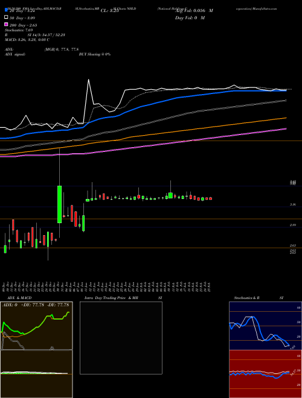Click the '(MGR) 0, 77.8, 77.8' ADX values
302x398 pixels.
tap(61, 49)
